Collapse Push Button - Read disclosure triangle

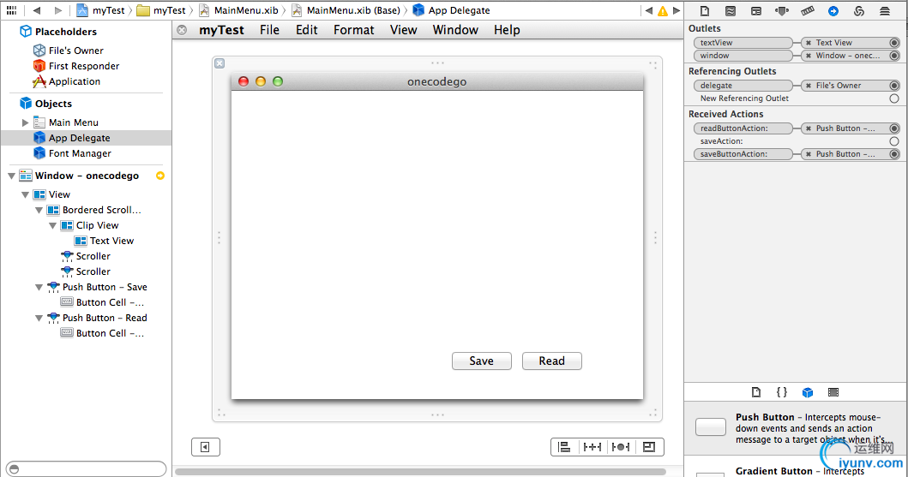[39, 318]
